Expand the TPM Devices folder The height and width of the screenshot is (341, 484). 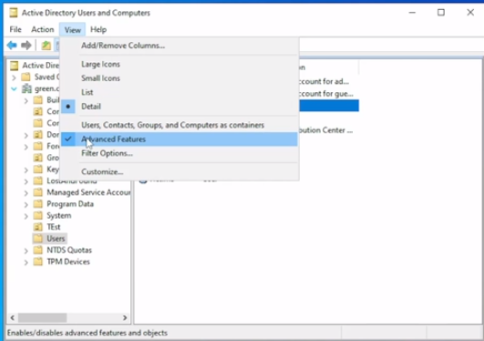26,263
